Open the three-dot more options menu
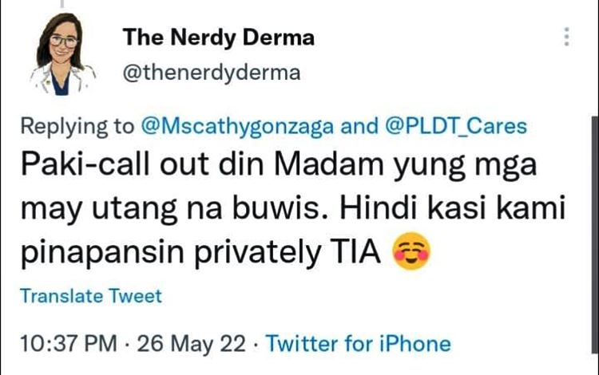The image size is (599, 375). 567,37
